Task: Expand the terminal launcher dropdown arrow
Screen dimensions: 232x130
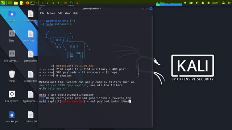Action: point(36,3)
